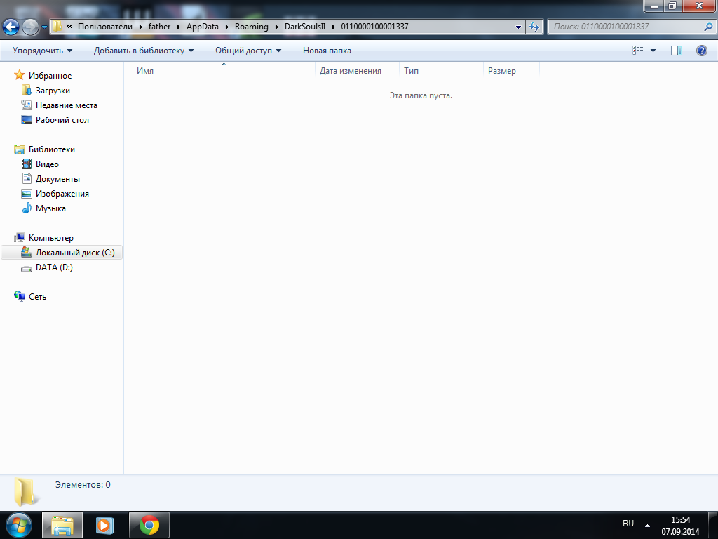Viewport: 718px width, 539px height.
Task: Click the Загрузки folder icon
Action: tap(27, 91)
